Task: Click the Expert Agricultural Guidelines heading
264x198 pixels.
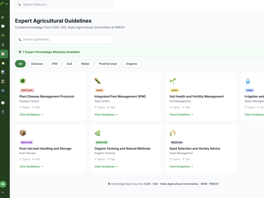Action: (x=53, y=21)
